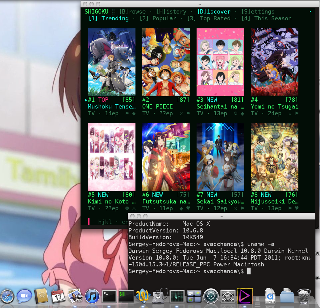Screen dimensions: 320x308
Task: Open the [H]istory section
Action: click(x=172, y=12)
